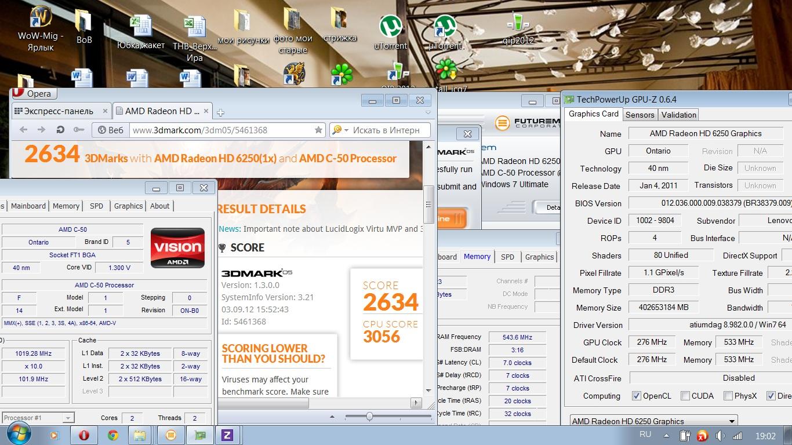Screen dimensions: 792x445
Task: Open the стрижка folder
Action: [x=340, y=20]
